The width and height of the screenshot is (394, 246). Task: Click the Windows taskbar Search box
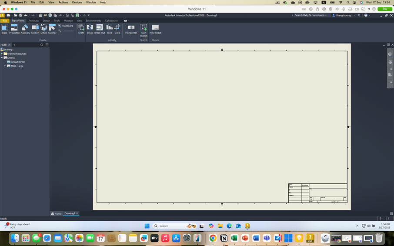click(x=174, y=226)
